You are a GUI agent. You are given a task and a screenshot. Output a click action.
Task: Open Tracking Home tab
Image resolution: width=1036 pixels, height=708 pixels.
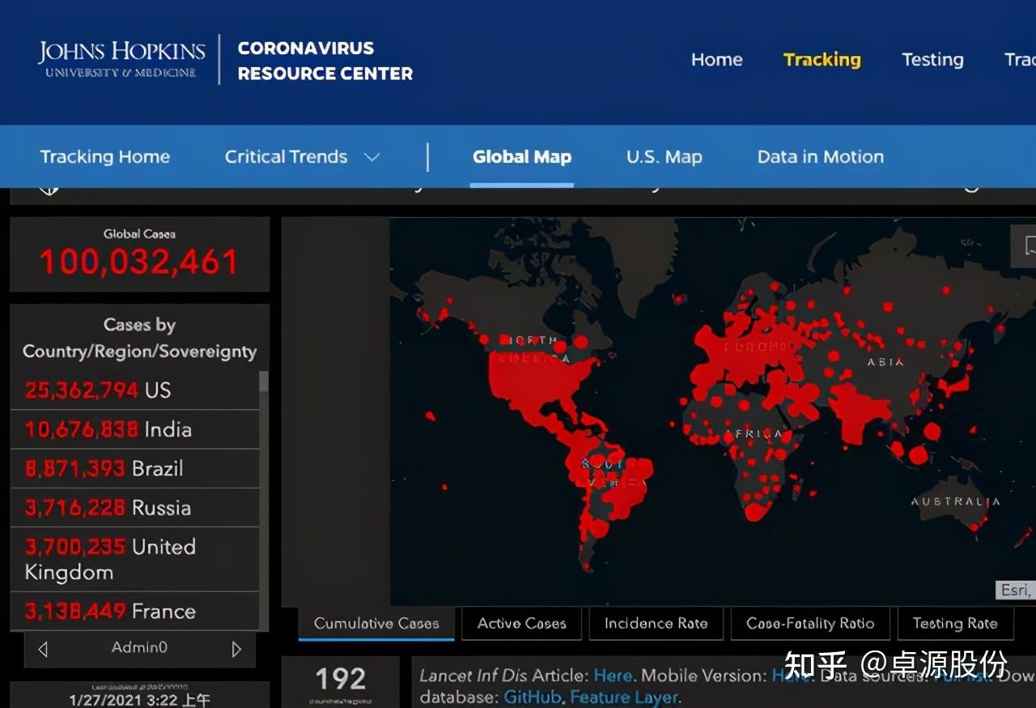click(x=105, y=156)
